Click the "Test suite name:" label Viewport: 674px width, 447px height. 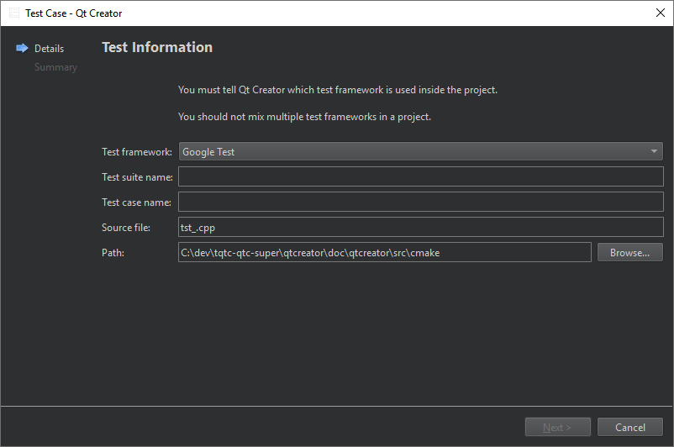coord(137,177)
